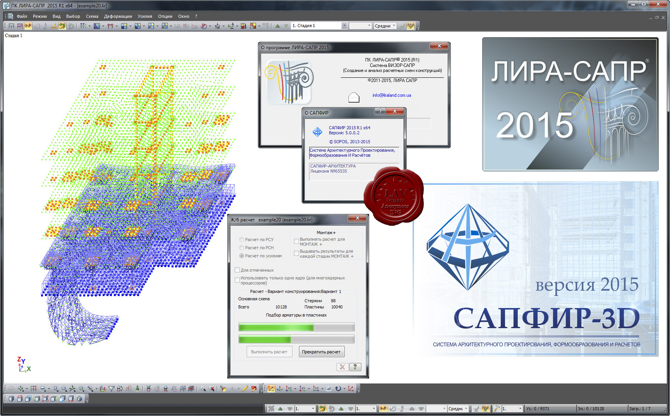Image resolution: width=670 pixels, height=416 pixels.
Task: Click the zoom-out magnifier icon in bottom toolbar
Action: (x=43, y=389)
